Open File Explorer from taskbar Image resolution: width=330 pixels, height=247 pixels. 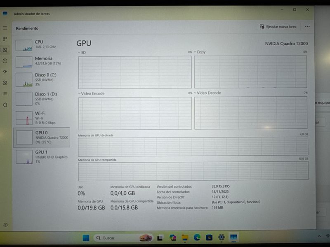(185, 238)
